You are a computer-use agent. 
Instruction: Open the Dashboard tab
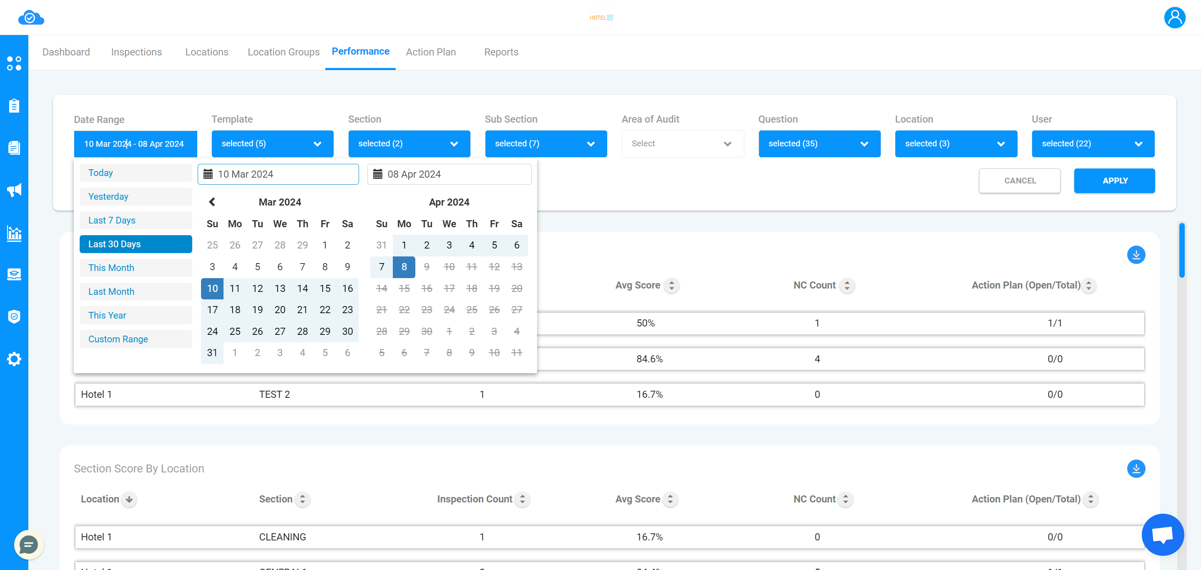[x=66, y=52]
